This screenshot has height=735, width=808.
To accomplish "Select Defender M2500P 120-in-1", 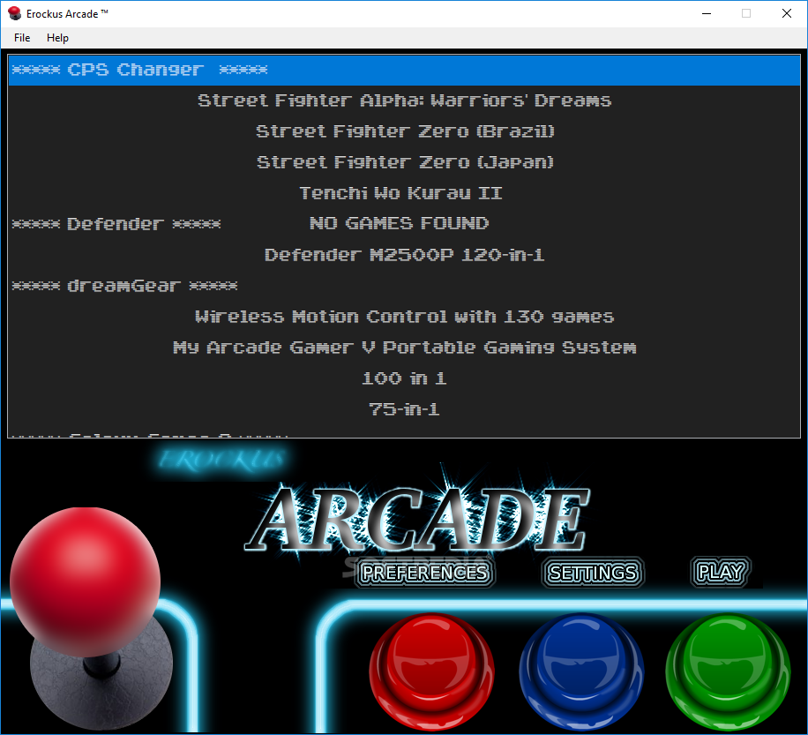I will point(404,255).
